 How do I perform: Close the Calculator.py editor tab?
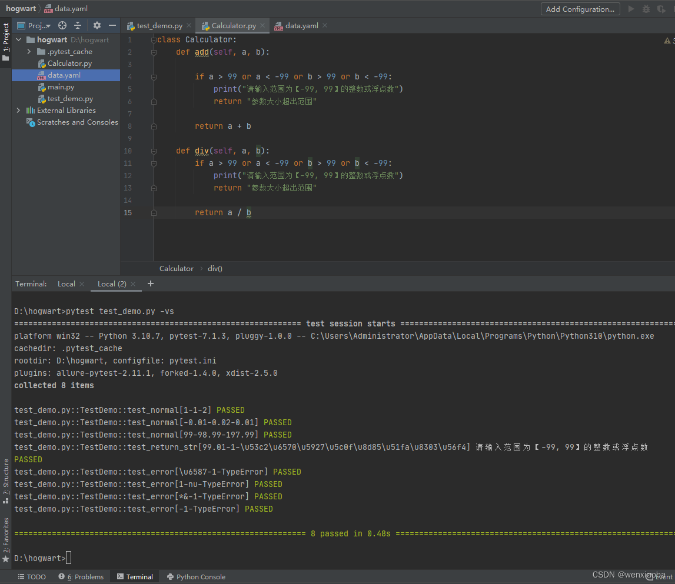pyautogui.click(x=262, y=25)
